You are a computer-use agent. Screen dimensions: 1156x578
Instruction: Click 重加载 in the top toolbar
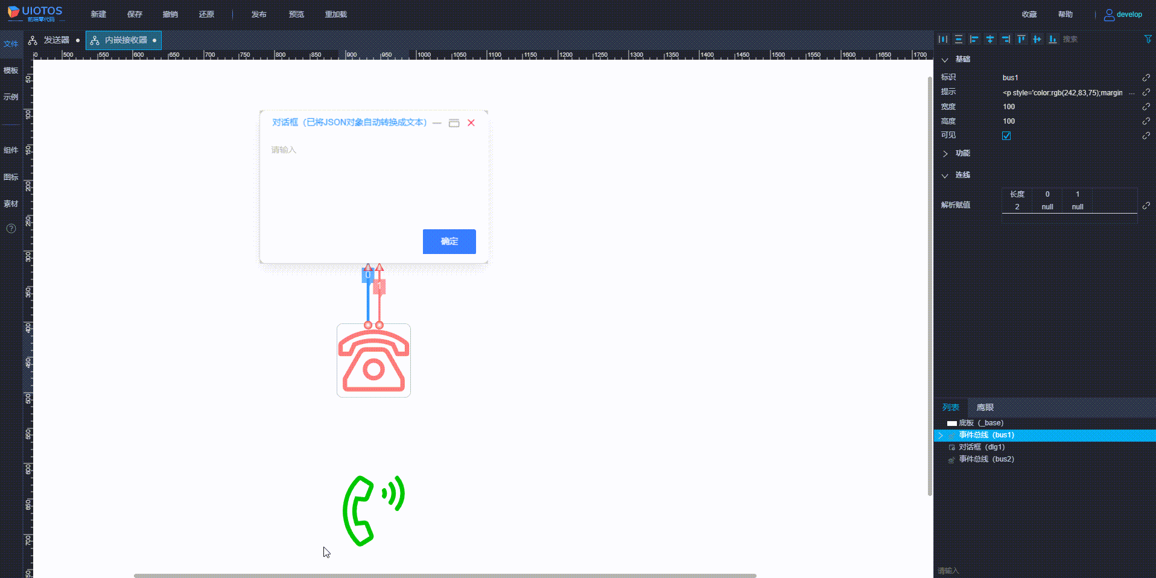336,14
